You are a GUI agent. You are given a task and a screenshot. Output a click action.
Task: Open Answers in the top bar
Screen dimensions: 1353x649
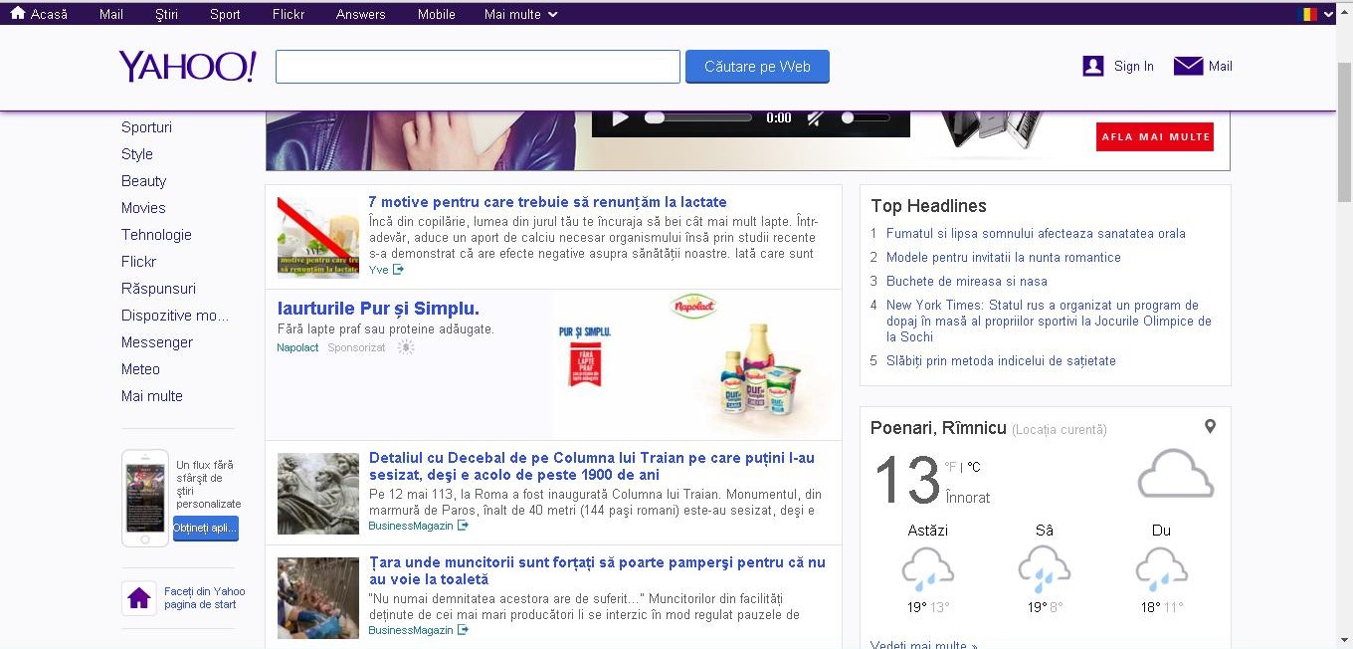360,14
